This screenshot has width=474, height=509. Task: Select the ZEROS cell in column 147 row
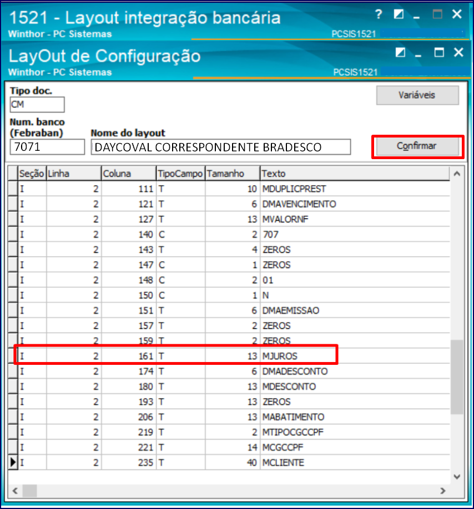pyautogui.click(x=355, y=265)
